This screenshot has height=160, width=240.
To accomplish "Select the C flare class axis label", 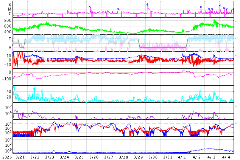I will [10, 14].
